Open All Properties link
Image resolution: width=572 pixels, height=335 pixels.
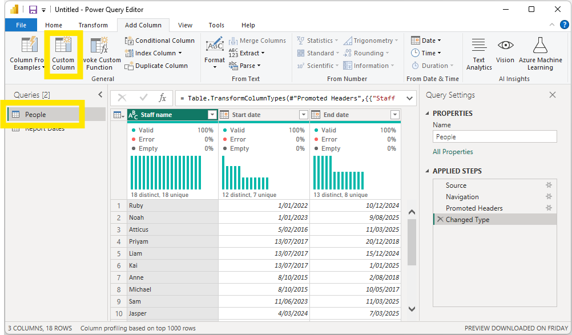(x=453, y=152)
